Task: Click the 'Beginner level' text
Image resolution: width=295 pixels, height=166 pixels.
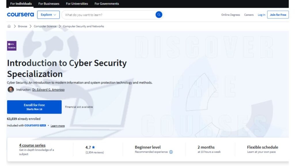Action: (148, 147)
